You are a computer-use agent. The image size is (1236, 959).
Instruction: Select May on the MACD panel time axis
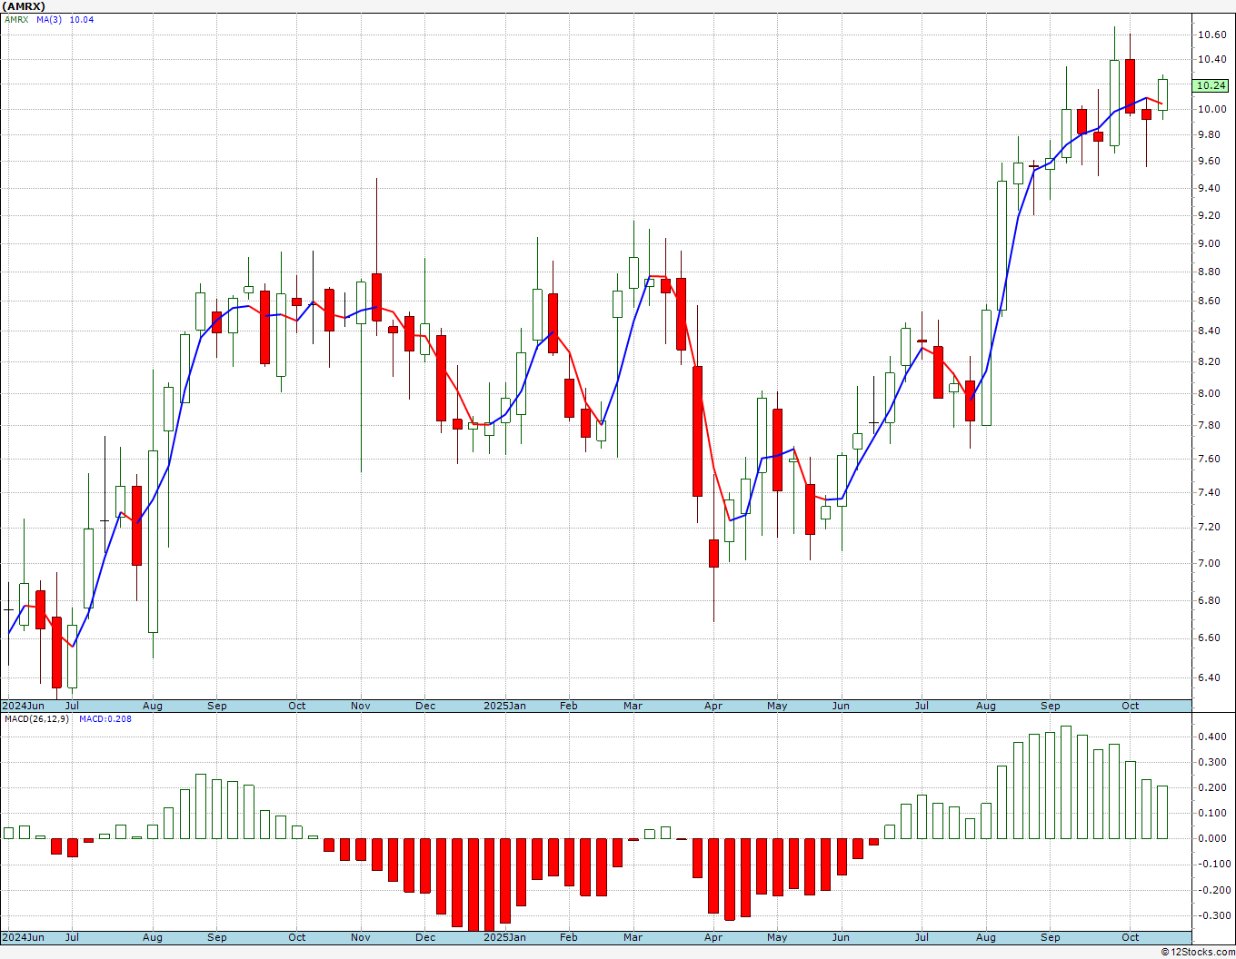coord(777,937)
